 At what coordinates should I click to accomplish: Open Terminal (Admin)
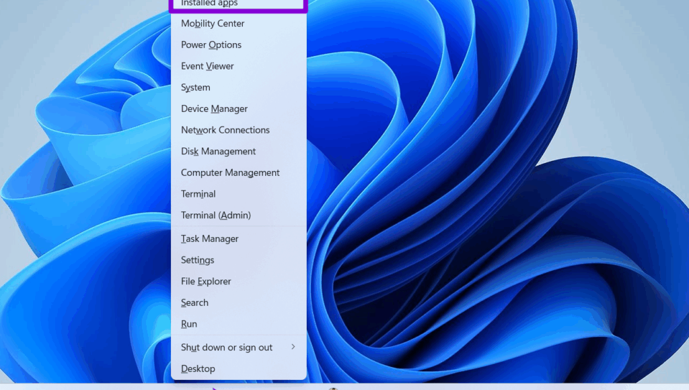point(215,216)
